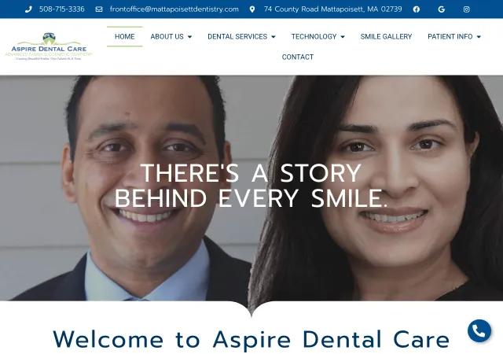Click the floating blue call button
The image size is (503, 354).
[x=479, y=330]
